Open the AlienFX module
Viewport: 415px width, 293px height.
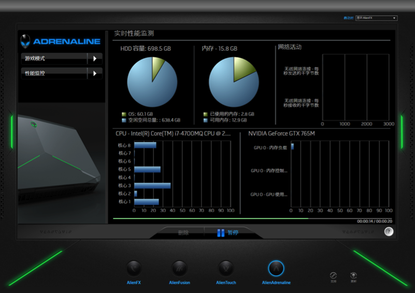coord(134,269)
